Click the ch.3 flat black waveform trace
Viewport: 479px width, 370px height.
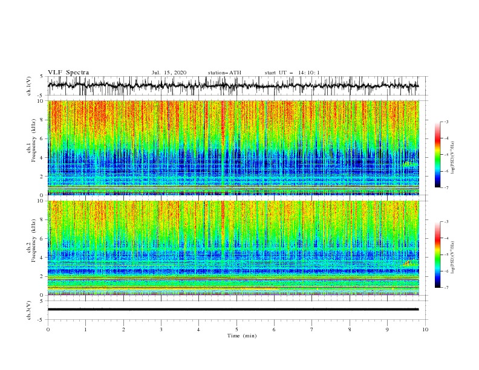tap(233, 310)
